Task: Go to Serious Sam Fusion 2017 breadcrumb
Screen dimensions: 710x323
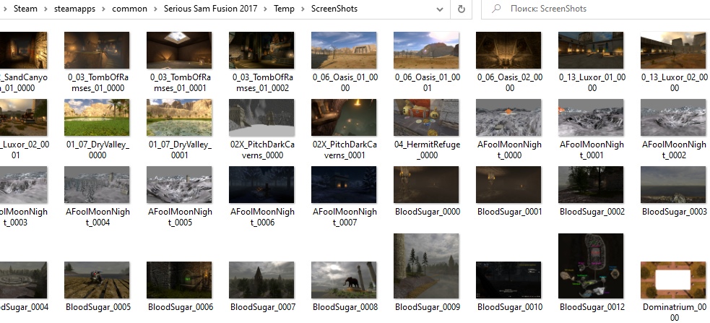Action: point(211,9)
